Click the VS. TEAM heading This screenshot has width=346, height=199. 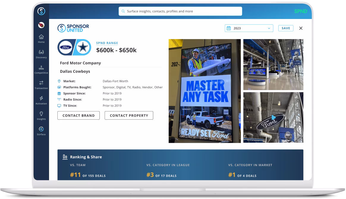(x=78, y=165)
